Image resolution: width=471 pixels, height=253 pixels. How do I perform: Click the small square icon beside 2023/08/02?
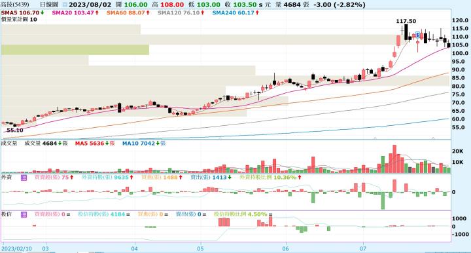pos(65,5)
